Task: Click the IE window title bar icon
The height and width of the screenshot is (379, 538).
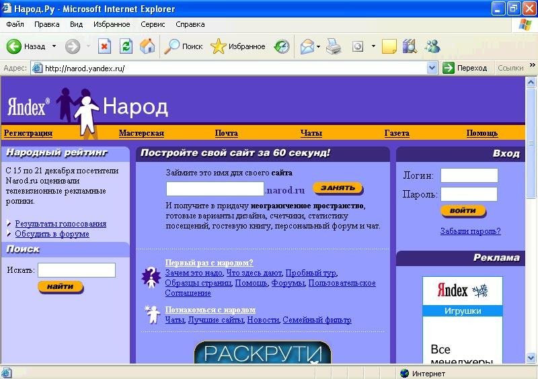Action: point(6,7)
